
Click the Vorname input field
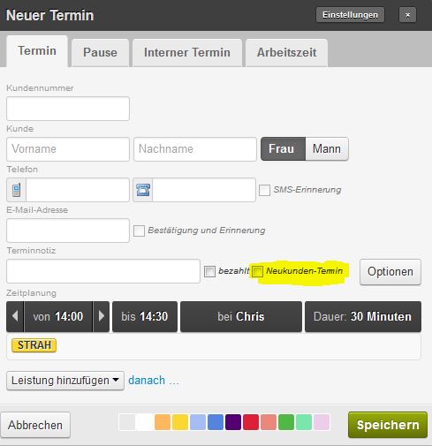(x=68, y=149)
